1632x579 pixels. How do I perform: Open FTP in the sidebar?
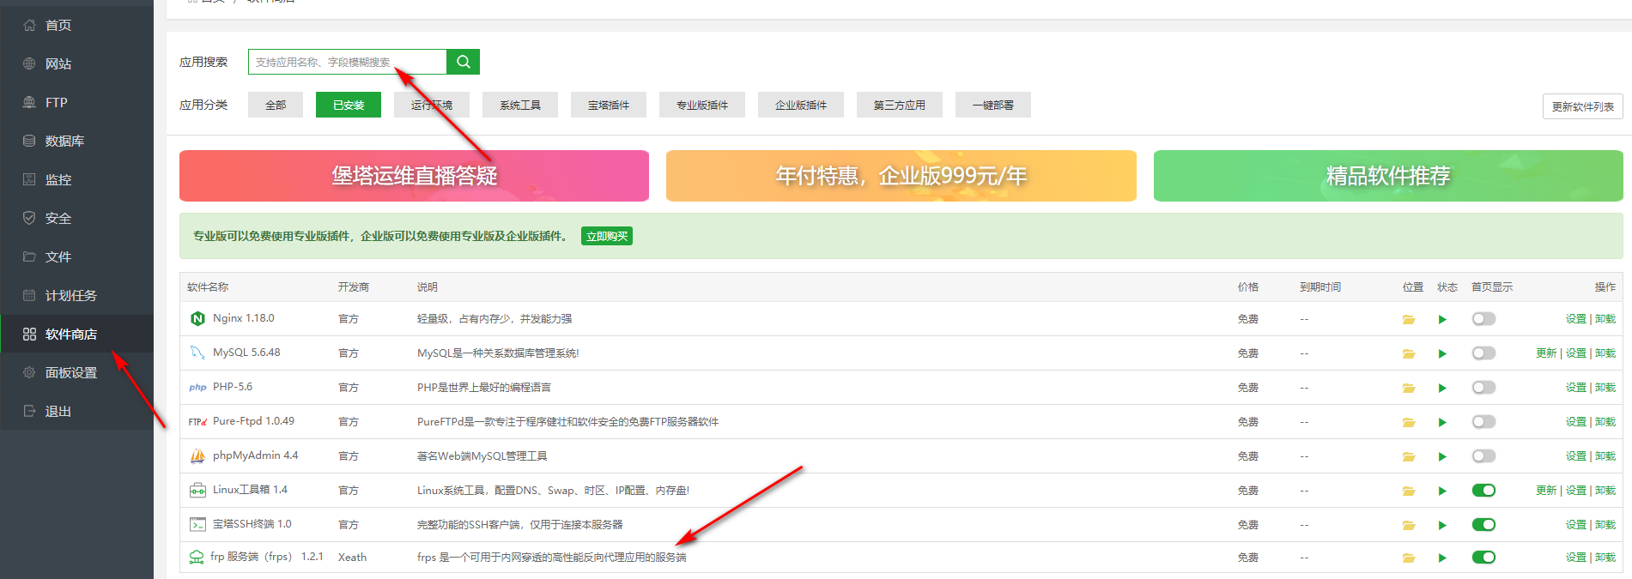[x=76, y=102]
